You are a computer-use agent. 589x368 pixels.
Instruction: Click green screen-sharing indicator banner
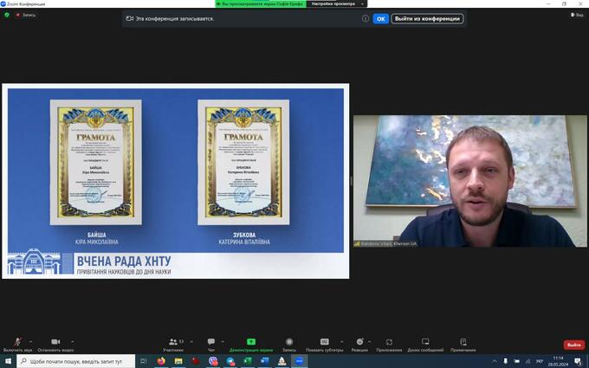[261, 3]
